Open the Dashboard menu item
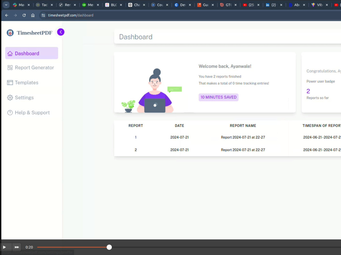The height and width of the screenshot is (255, 341). click(x=31, y=53)
